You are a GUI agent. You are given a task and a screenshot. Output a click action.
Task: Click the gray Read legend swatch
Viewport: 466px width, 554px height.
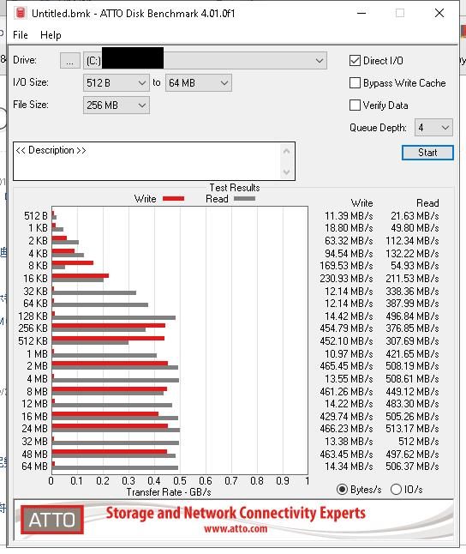pyautogui.click(x=244, y=199)
